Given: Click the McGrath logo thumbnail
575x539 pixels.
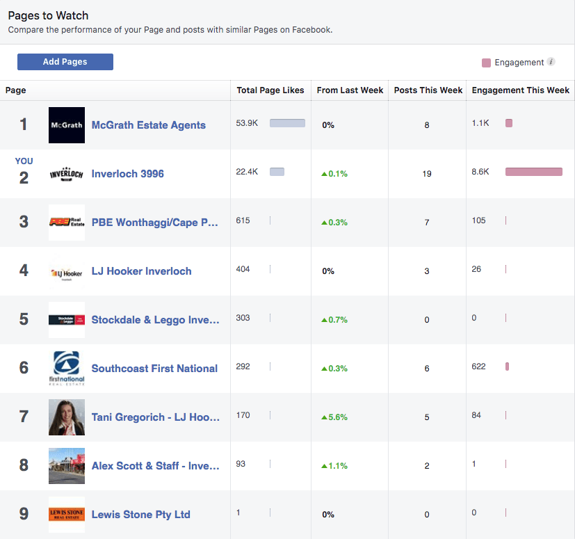Looking at the screenshot, I should [67, 125].
